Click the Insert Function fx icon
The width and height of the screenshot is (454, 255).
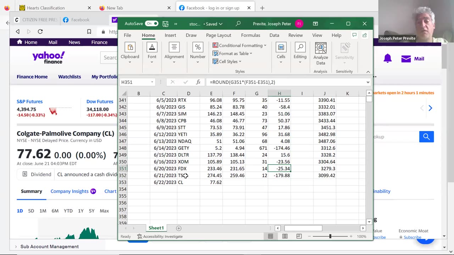pos(198,82)
